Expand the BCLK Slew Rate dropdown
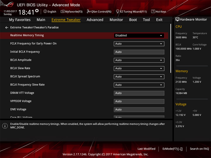This screenshot has width=211, height=158. click(139, 68)
